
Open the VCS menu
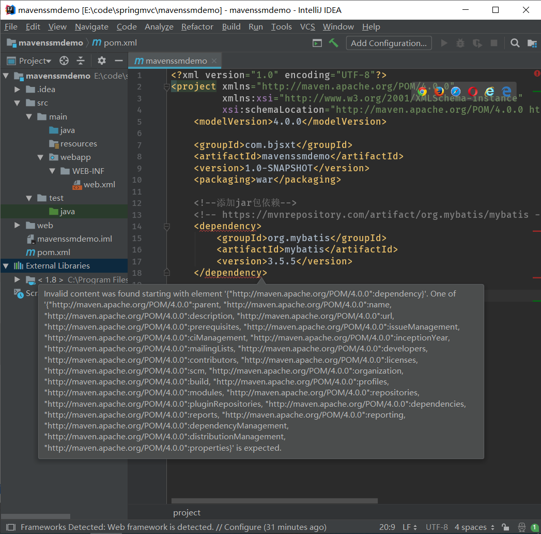(x=307, y=26)
